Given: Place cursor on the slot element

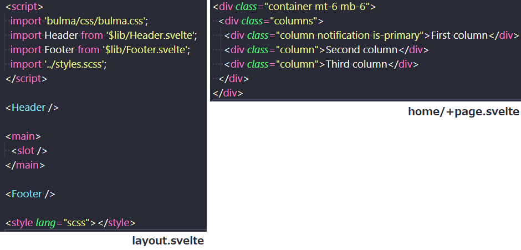Looking at the screenshot, I should tap(29, 151).
